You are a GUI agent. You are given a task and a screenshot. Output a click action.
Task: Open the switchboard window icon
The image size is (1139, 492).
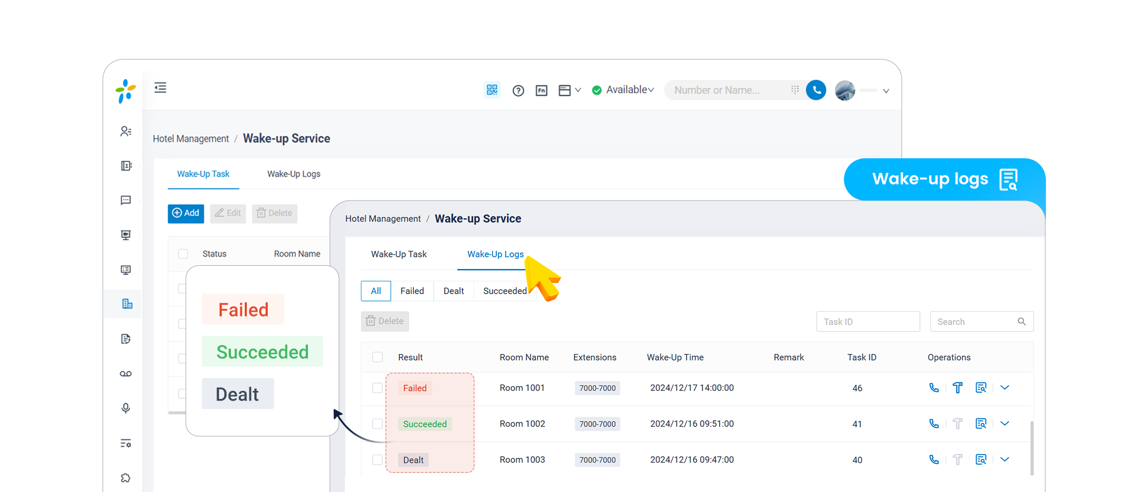[564, 90]
